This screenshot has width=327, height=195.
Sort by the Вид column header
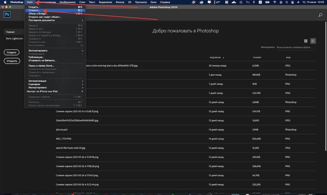(x=288, y=58)
